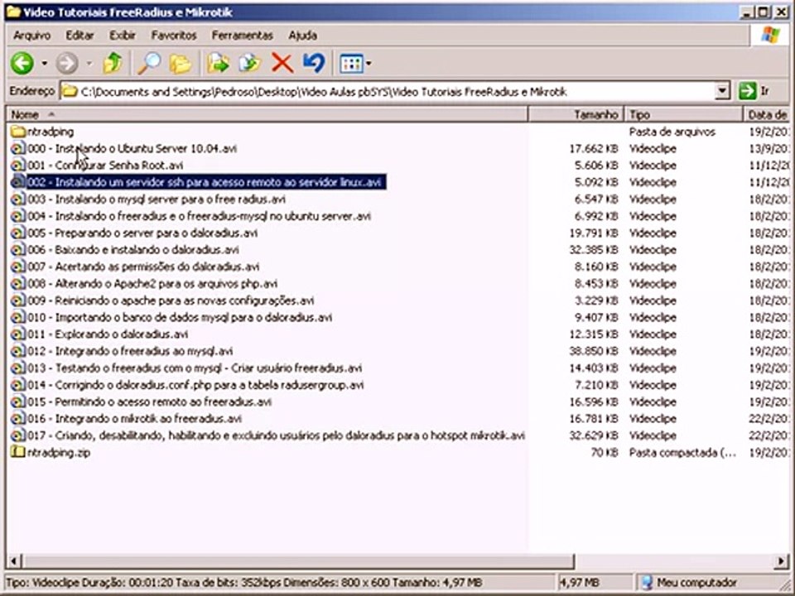Click the window title bar folder icon
Image resolution: width=795 pixels, height=596 pixels.
(13, 12)
